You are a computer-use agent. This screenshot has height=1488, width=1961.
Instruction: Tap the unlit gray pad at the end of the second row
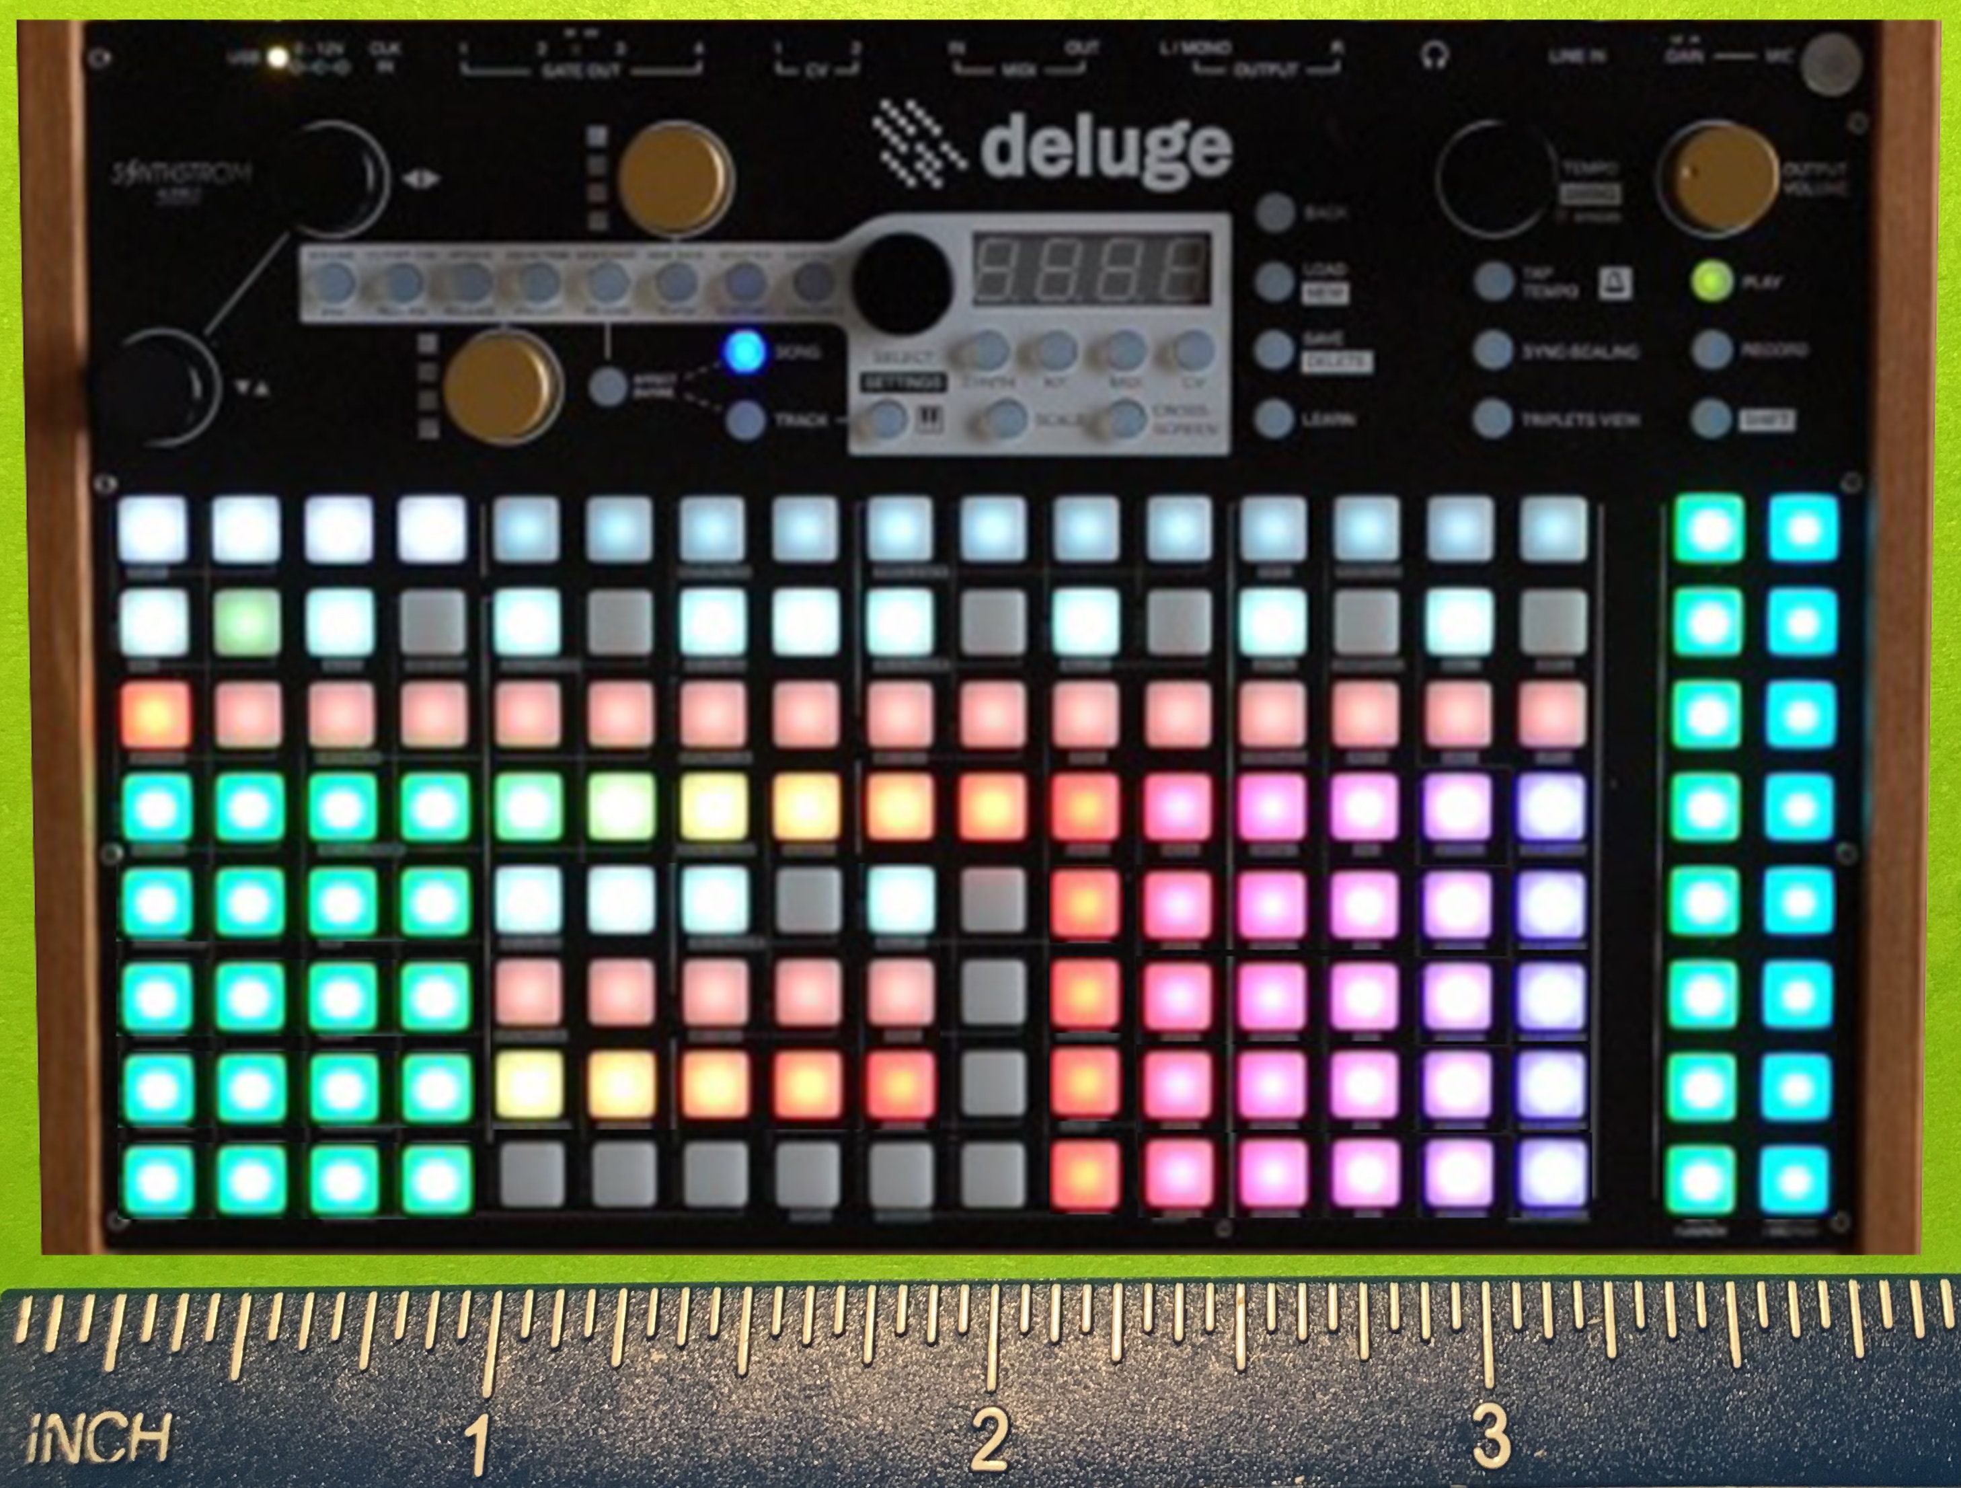pos(1552,622)
